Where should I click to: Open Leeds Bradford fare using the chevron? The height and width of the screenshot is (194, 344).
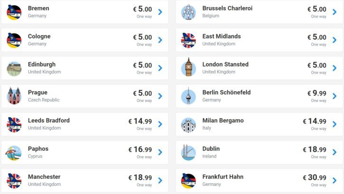pos(160,124)
